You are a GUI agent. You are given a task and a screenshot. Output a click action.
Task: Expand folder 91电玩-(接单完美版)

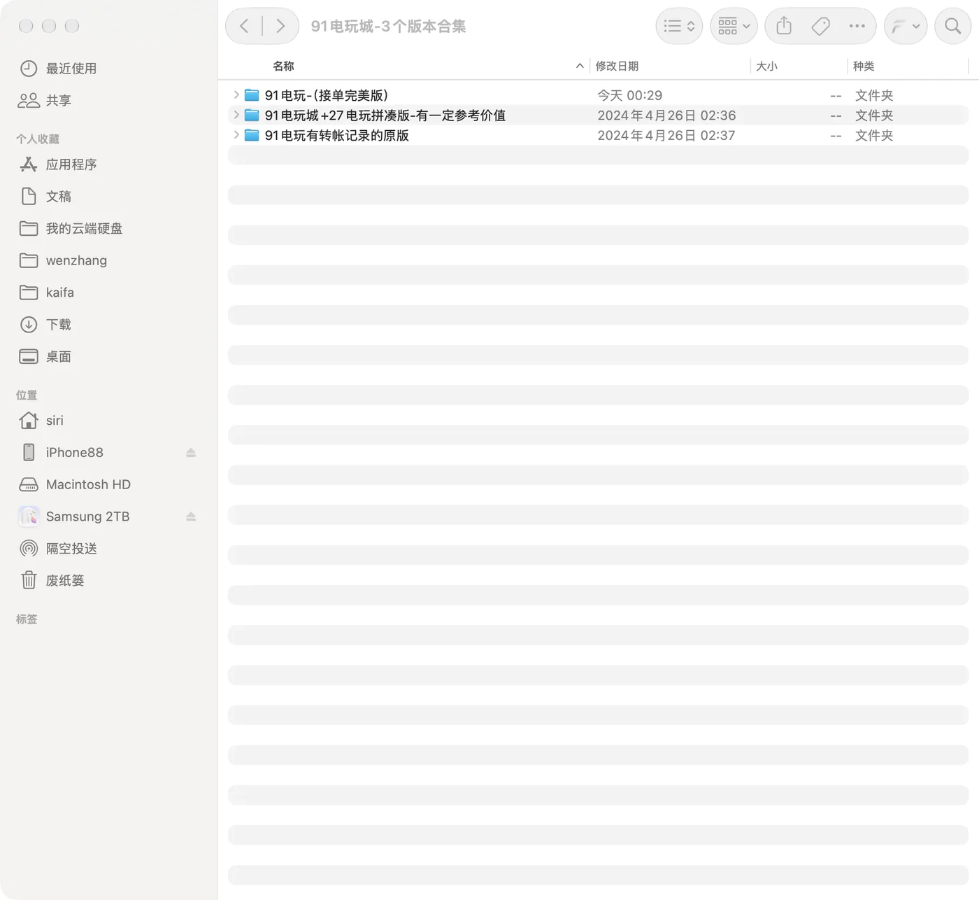(236, 94)
